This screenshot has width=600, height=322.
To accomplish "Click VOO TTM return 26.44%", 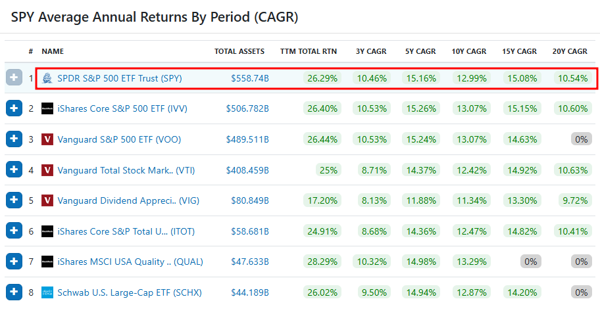I will [322, 139].
